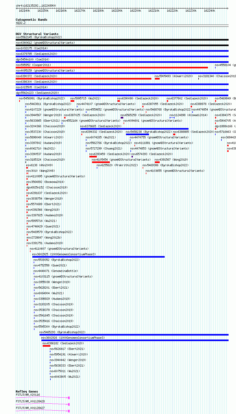The image size is (236, 414).
Task: Click the 162140k ruler tick label
Action: coord(24,11)
